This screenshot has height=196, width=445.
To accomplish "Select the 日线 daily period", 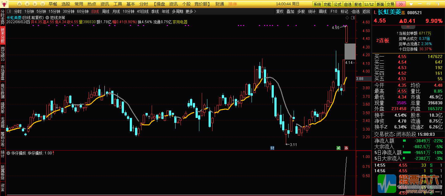I will tap(95, 11).
